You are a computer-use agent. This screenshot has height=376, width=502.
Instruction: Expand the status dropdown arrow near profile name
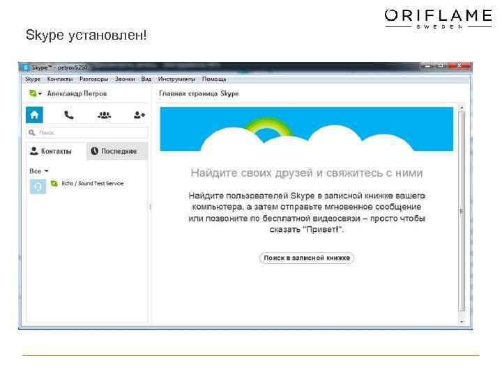pos(40,94)
